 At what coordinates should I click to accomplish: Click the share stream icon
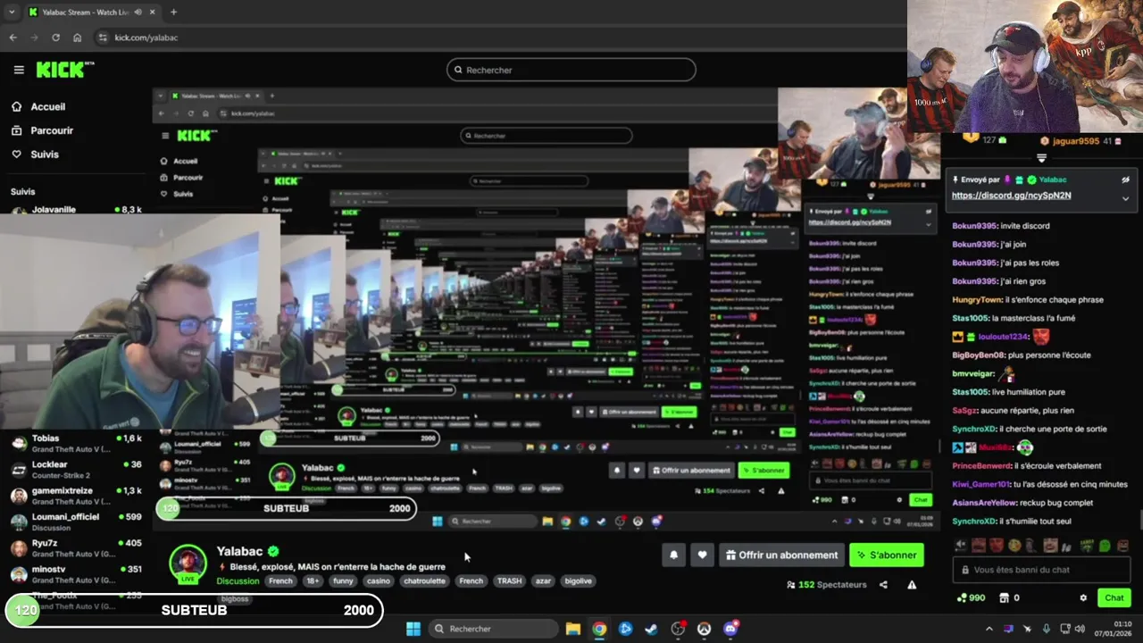883,585
